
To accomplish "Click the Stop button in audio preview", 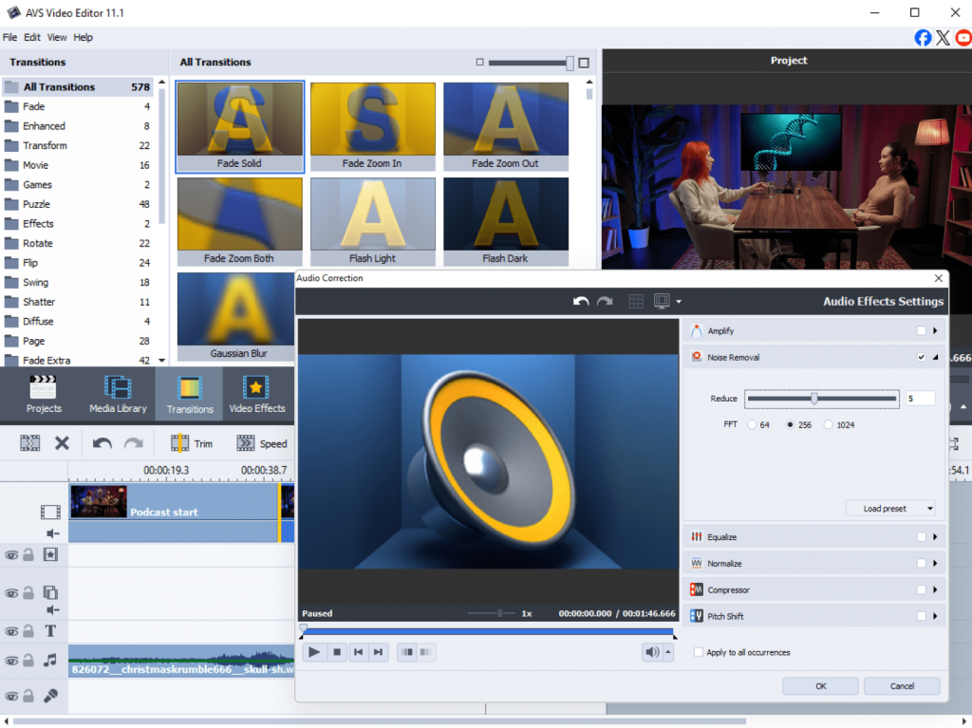I will click(x=336, y=652).
